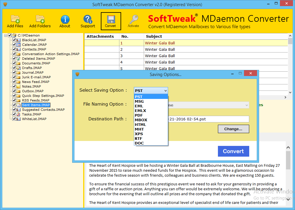Close the Saving Options dialog
295x210 pixels.
pyautogui.click(x=250, y=73)
